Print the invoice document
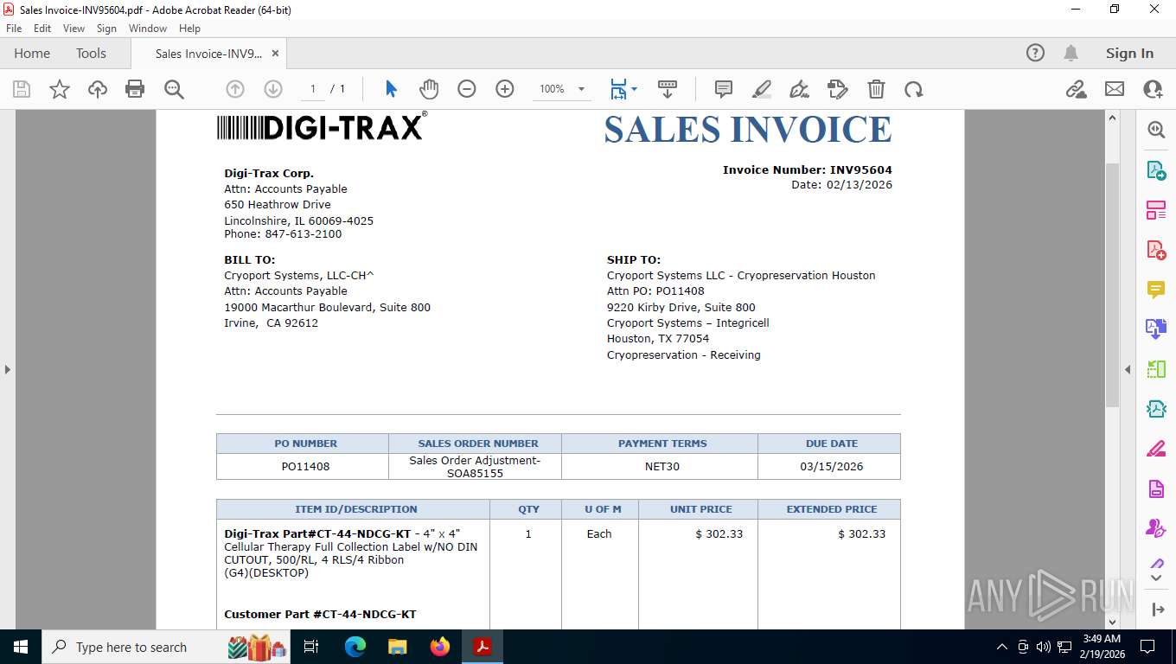 pyautogui.click(x=135, y=89)
